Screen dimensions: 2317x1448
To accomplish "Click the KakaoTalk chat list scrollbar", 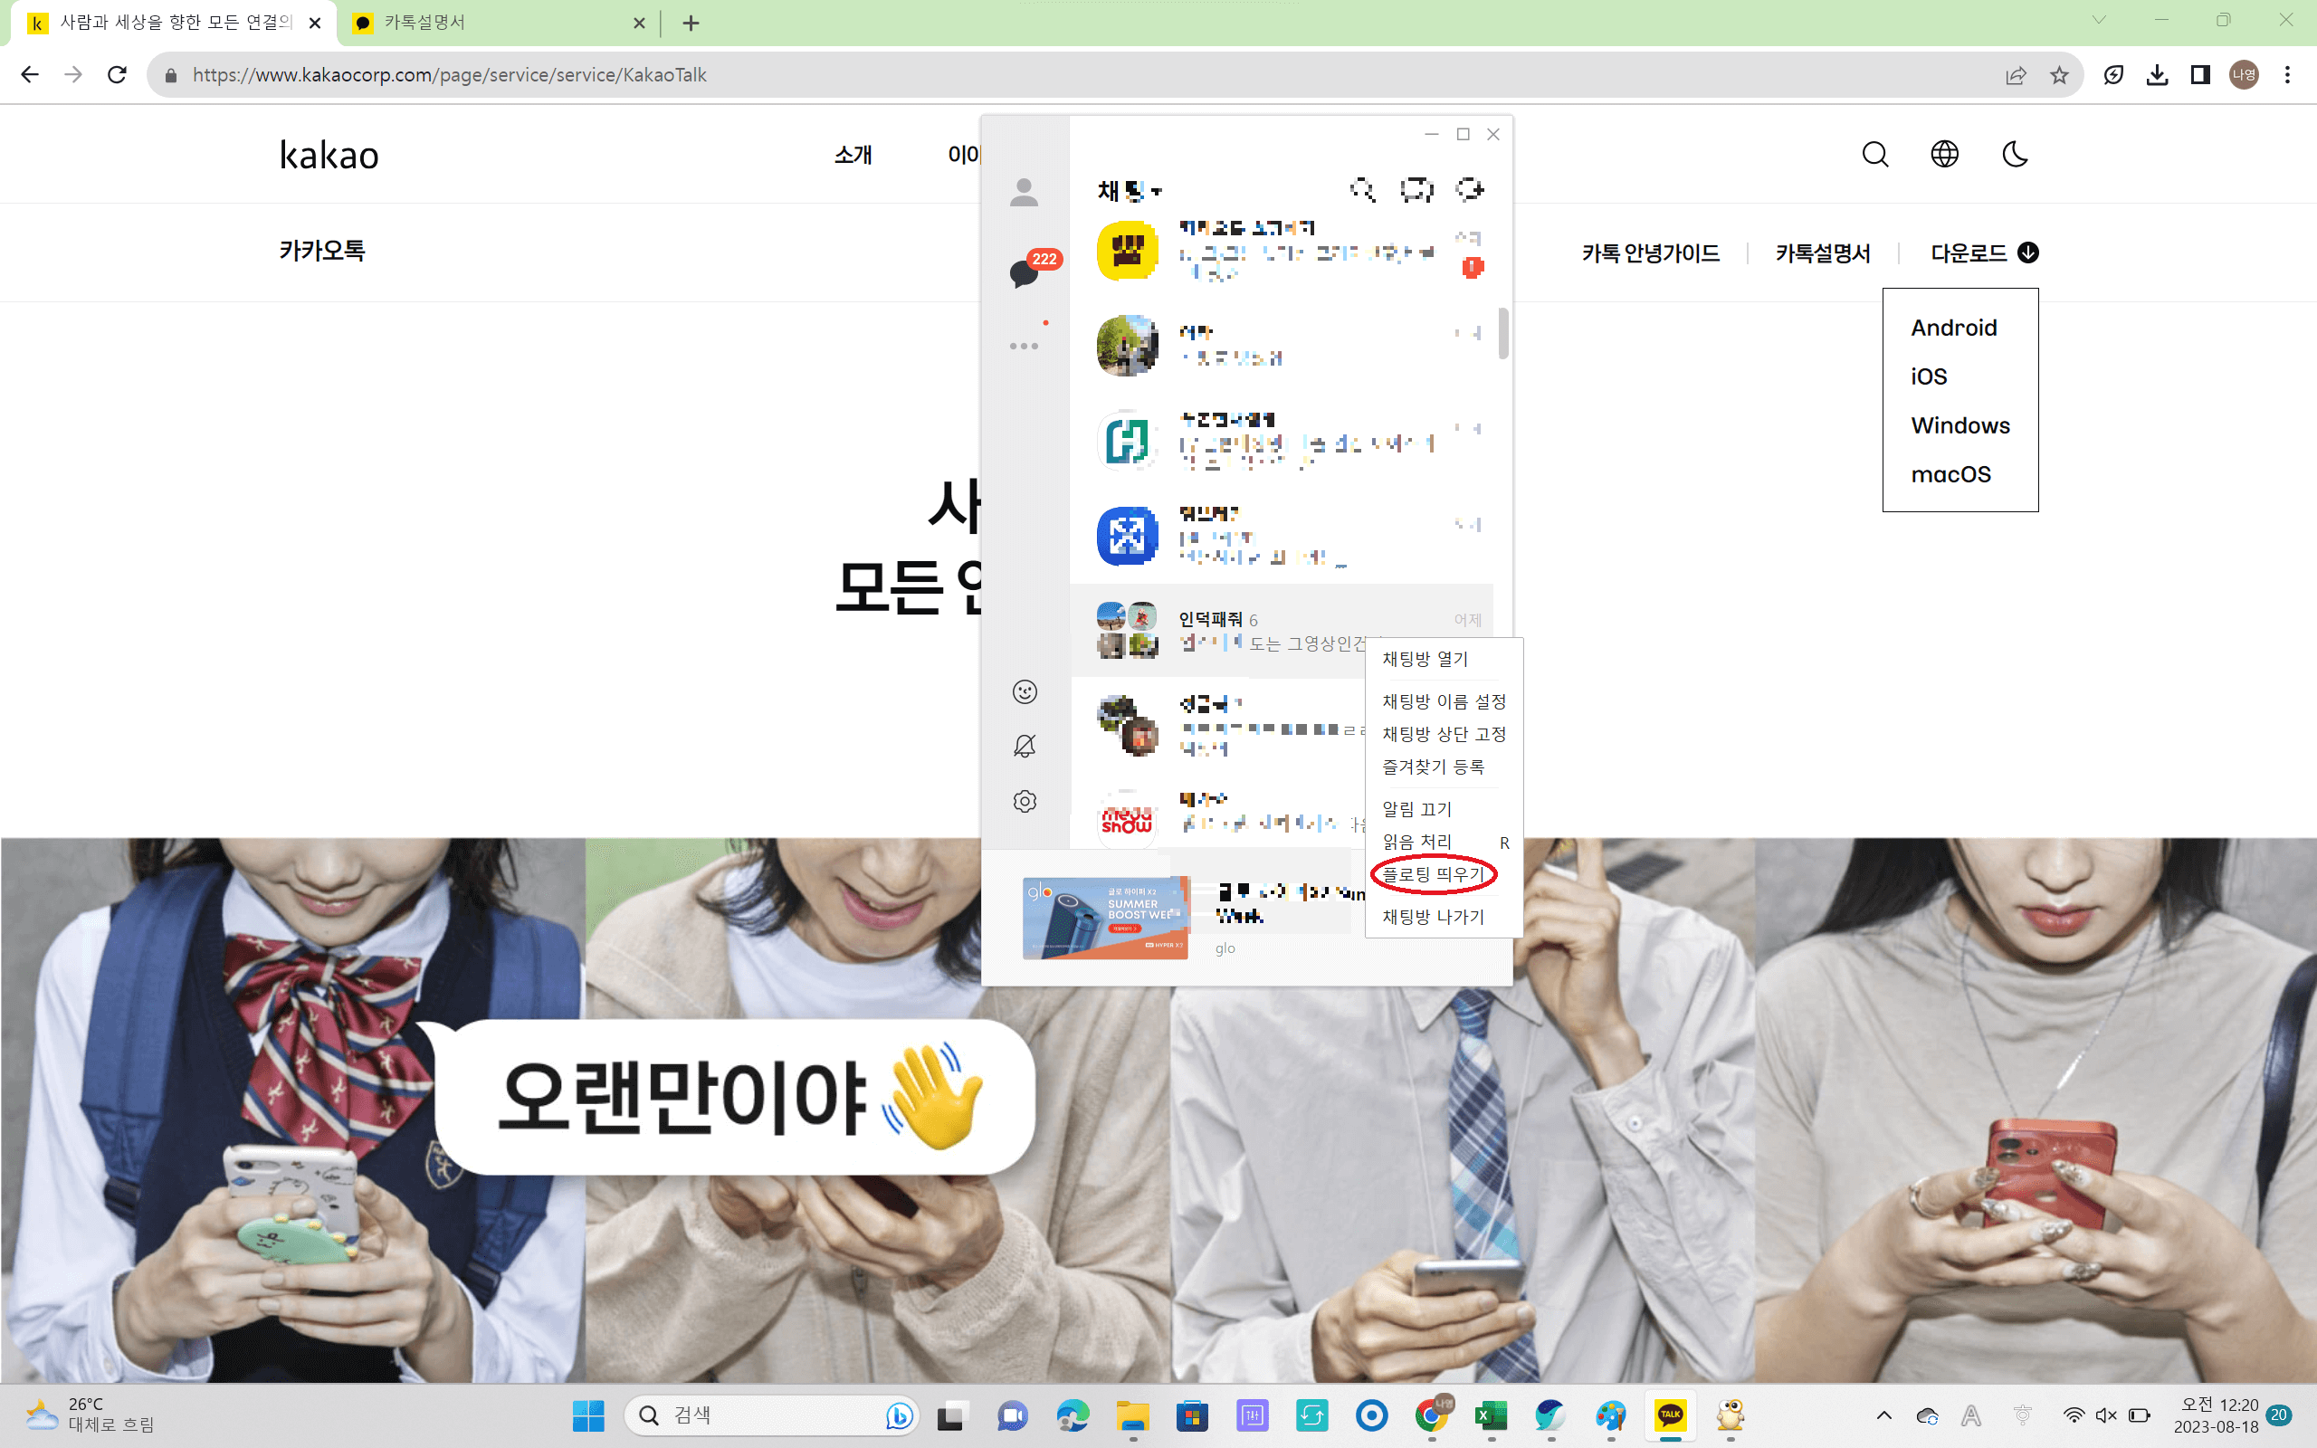I will point(1503,333).
